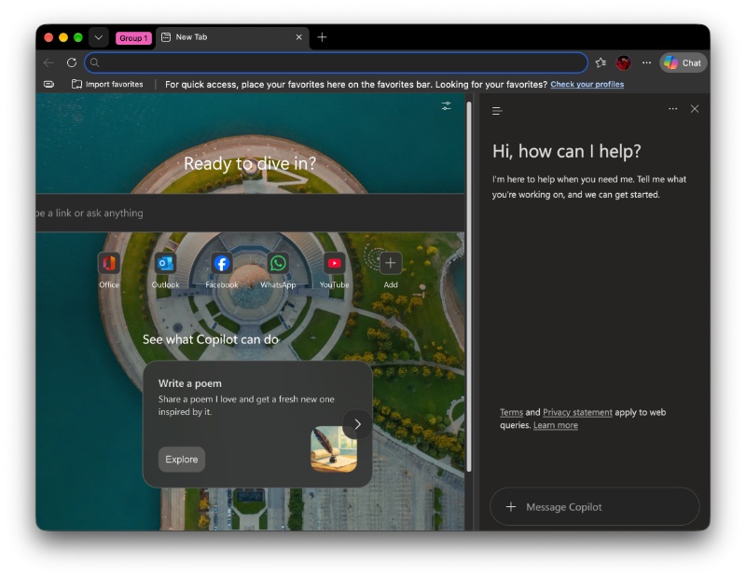Open browser Settings and more menu

coord(646,62)
